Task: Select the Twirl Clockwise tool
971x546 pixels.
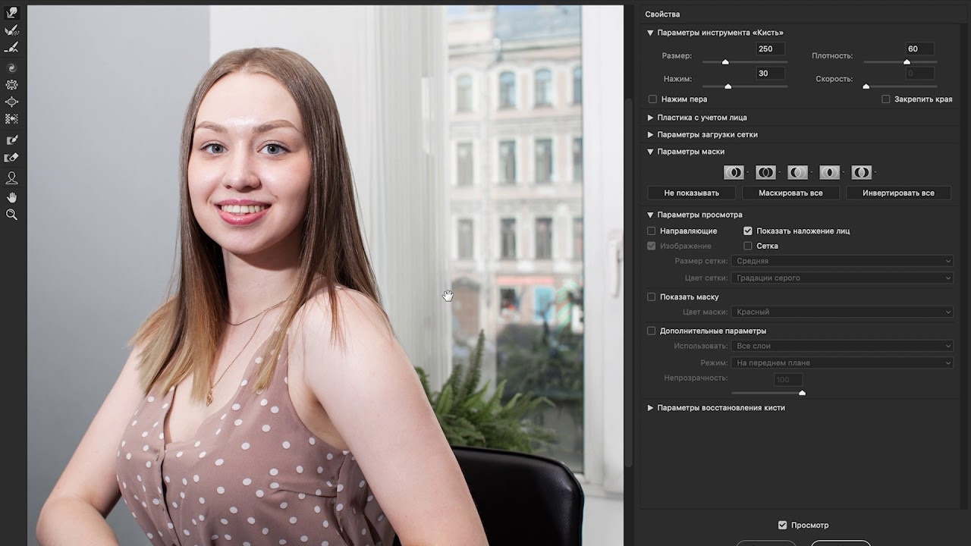Action: (11, 67)
